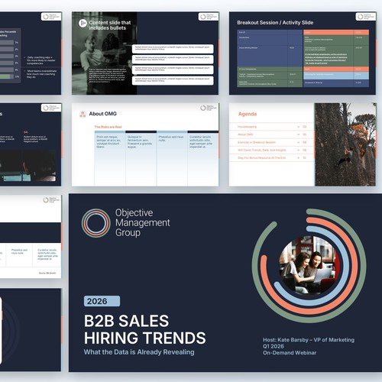Click the 'Quisque in fermentum sem' column text
This screenshot has width=382, height=382.
(140, 142)
